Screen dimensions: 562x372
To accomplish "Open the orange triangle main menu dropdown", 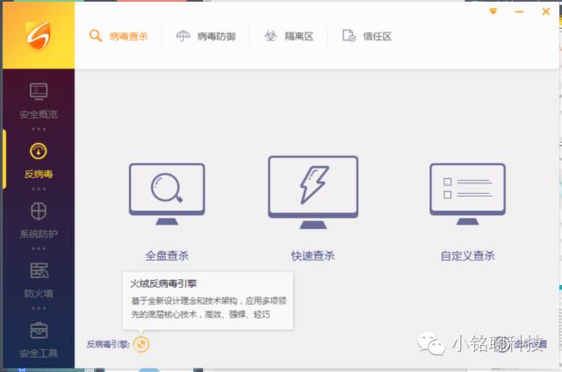I will pyautogui.click(x=494, y=11).
